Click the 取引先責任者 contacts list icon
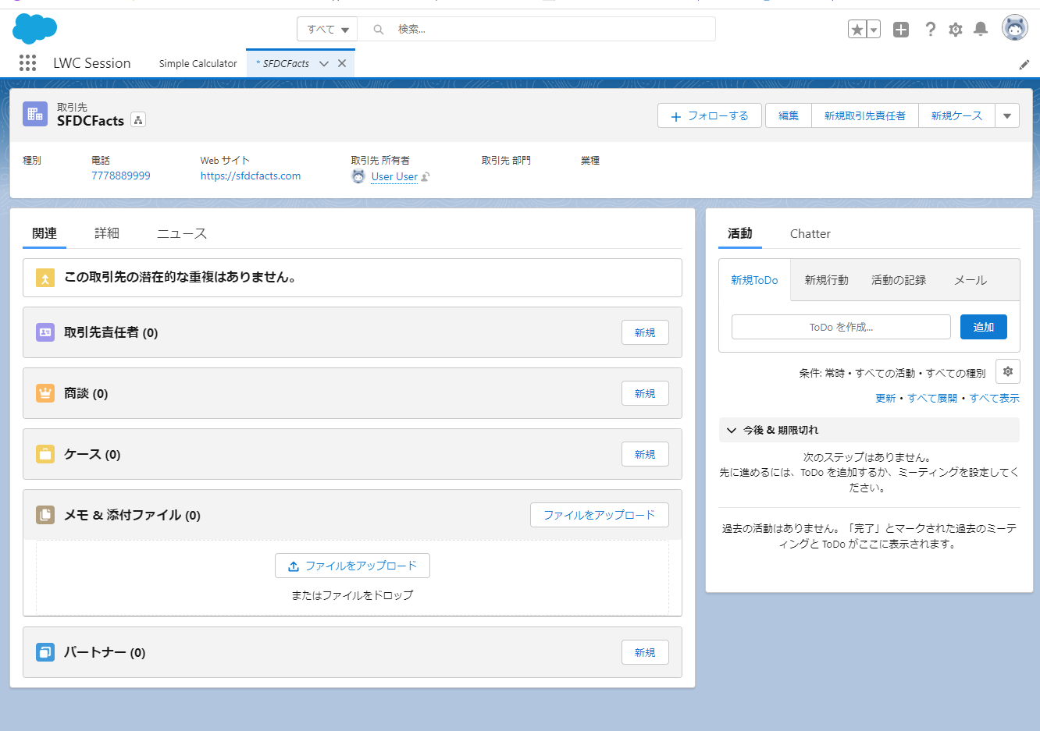The image size is (1040, 731). 45,332
